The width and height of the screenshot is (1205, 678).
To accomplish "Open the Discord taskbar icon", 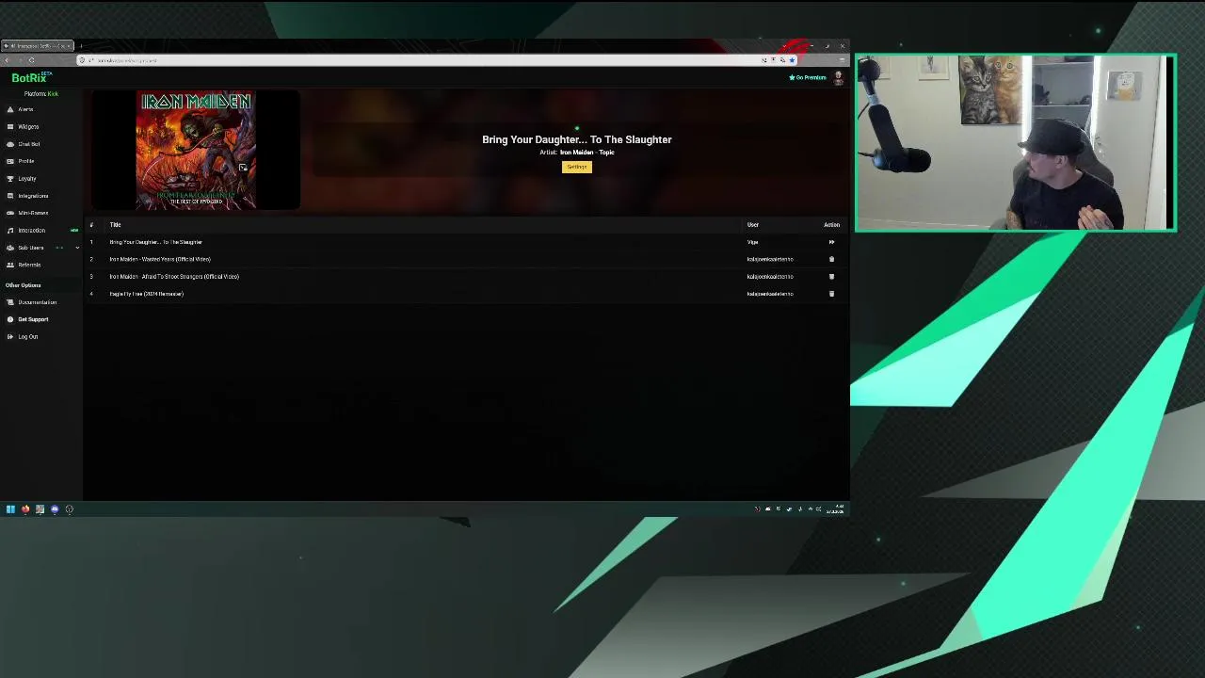I will (x=55, y=509).
